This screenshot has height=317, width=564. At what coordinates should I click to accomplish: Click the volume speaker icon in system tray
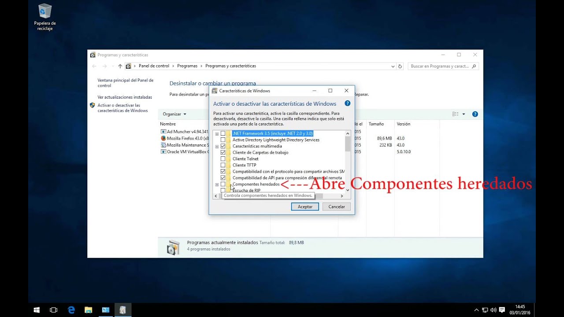[493, 310]
